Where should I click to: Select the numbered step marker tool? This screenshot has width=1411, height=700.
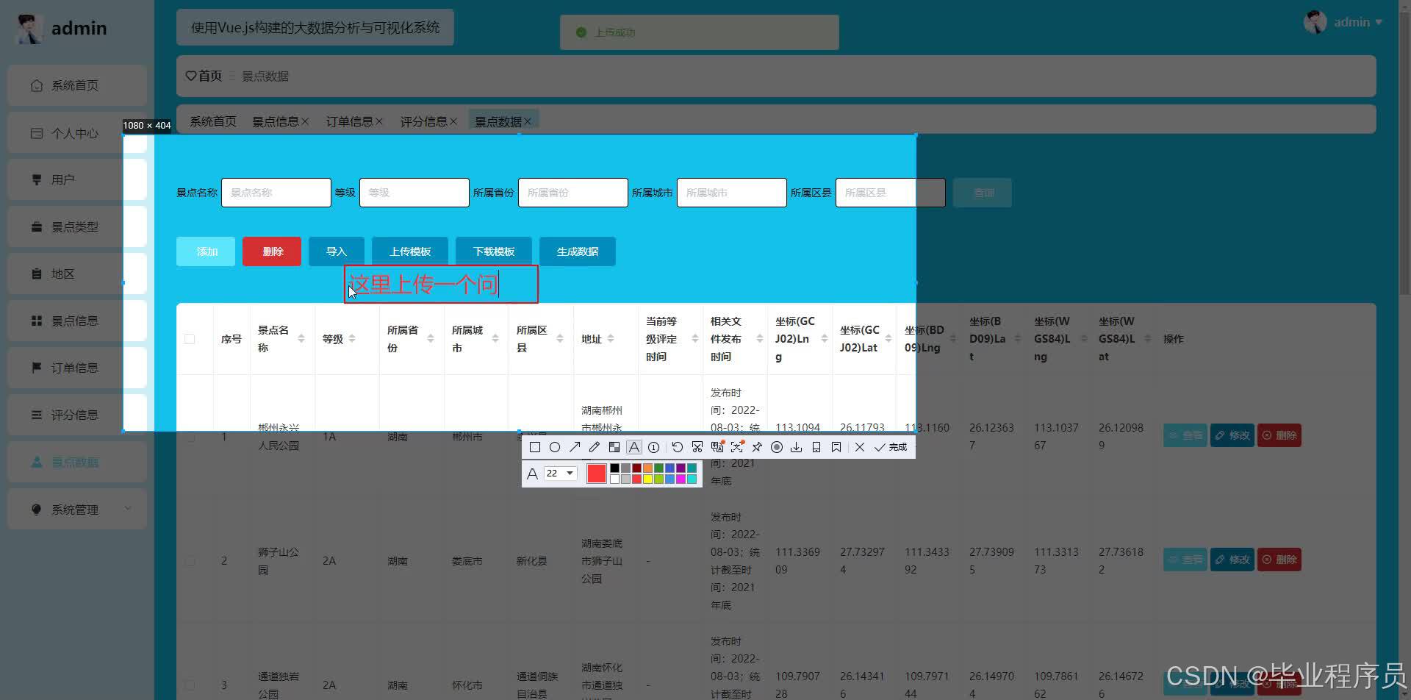click(654, 447)
